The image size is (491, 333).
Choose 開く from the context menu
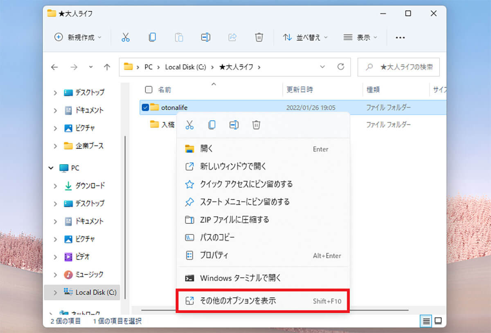click(263, 149)
